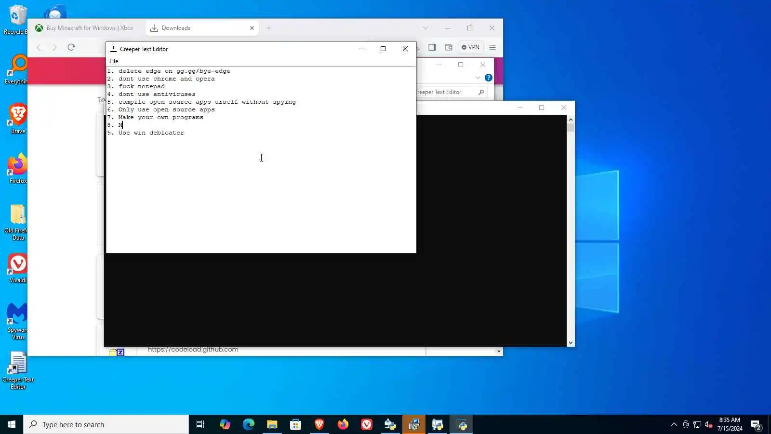Screen dimensions: 771x434
Task: Show hidden system tray icons
Action: tap(674, 424)
